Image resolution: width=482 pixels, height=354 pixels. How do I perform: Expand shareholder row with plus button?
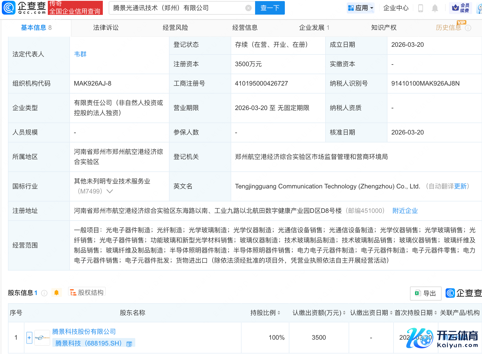(29, 338)
